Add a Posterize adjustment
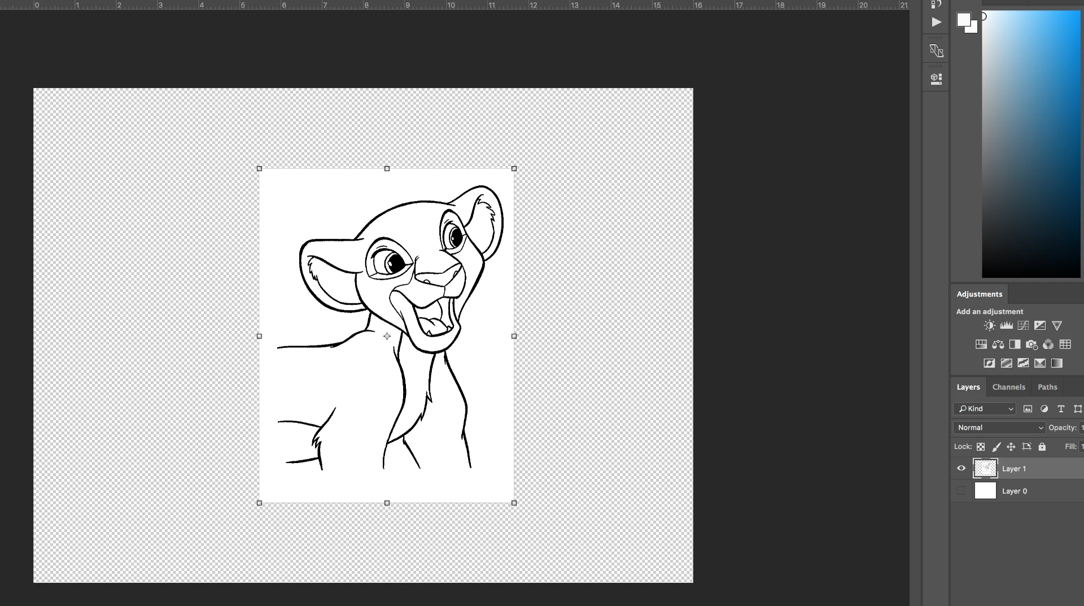Screen dimensions: 1084x606 (x=1006, y=363)
